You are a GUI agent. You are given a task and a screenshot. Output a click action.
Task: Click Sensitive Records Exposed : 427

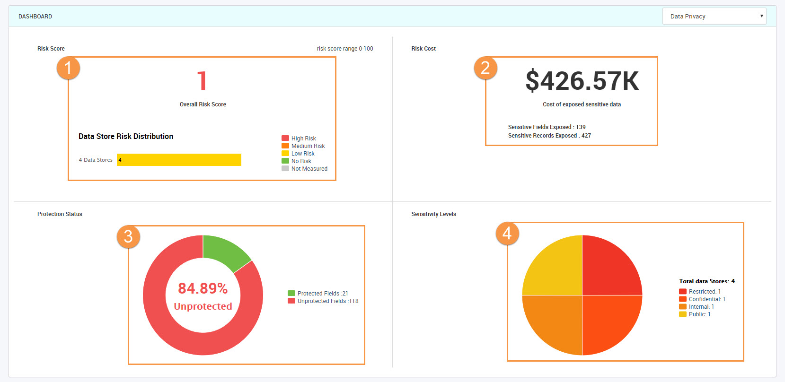[x=549, y=136]
